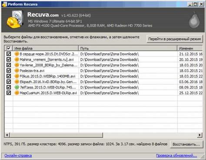Sort by the Изменен column header
The height and width of the screenshot is (160, 206).
[190, 48]
